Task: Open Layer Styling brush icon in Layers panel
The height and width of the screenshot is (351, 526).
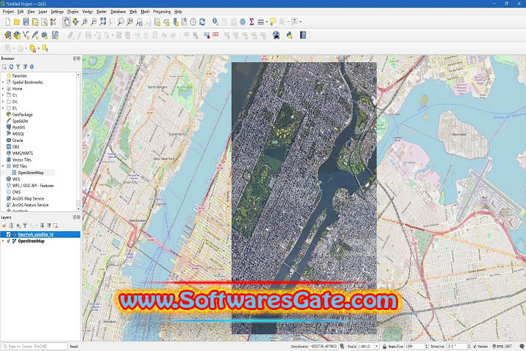Action: point(4,226)
